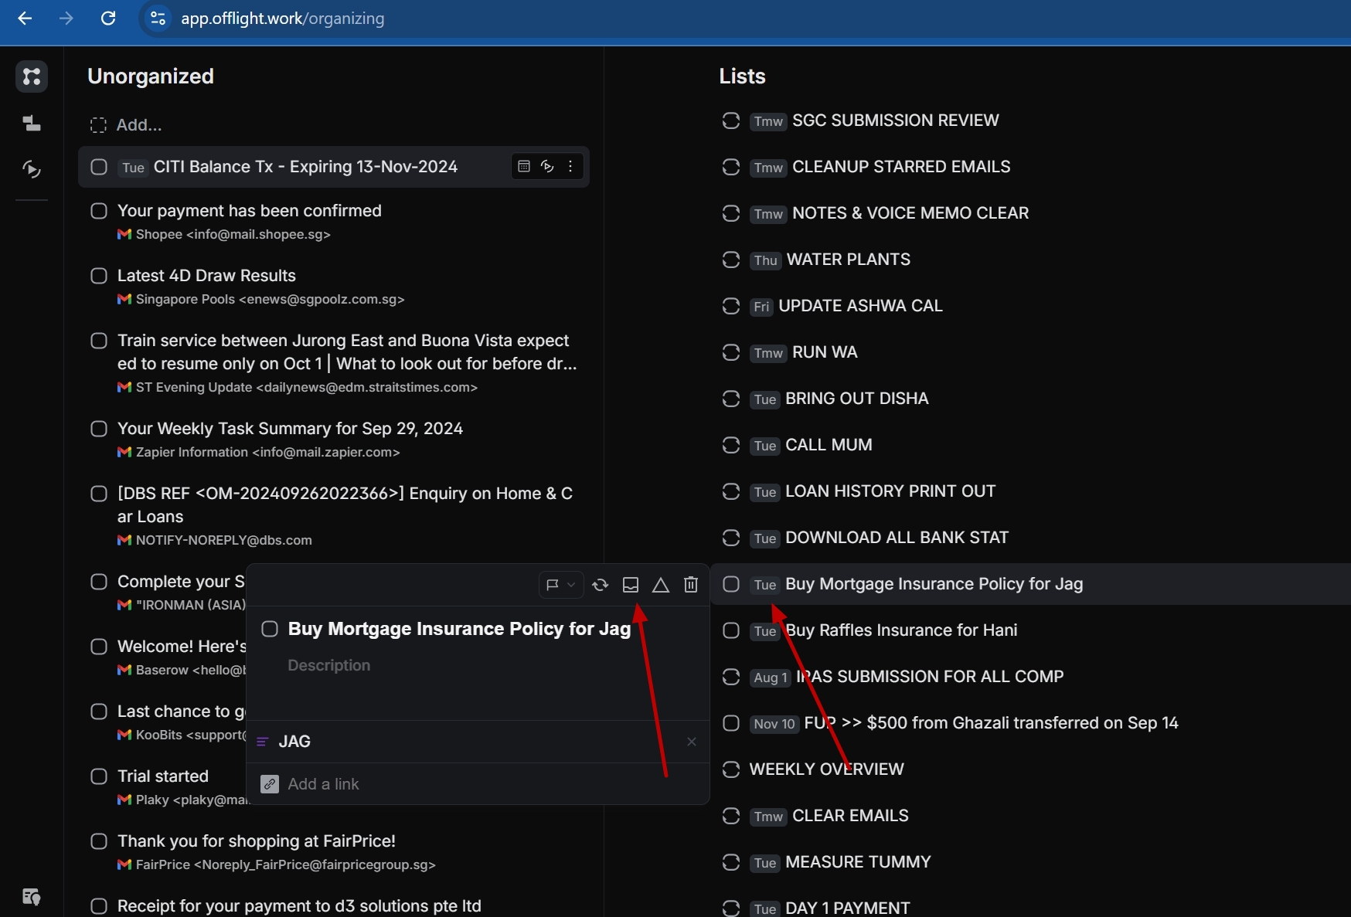Screen dimensions: 1351x917
Task: Click the timeline view icon in sidebar
Action: pyautogui.click(x=32, y=123)
